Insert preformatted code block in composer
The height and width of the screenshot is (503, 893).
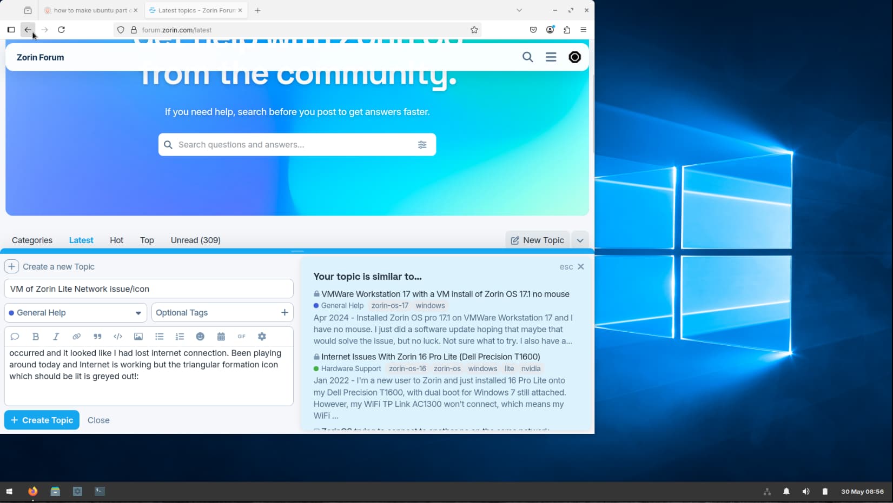(x=118, y=337)
